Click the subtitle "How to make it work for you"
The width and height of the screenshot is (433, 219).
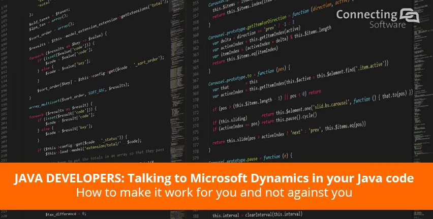(x=214, y=193)
